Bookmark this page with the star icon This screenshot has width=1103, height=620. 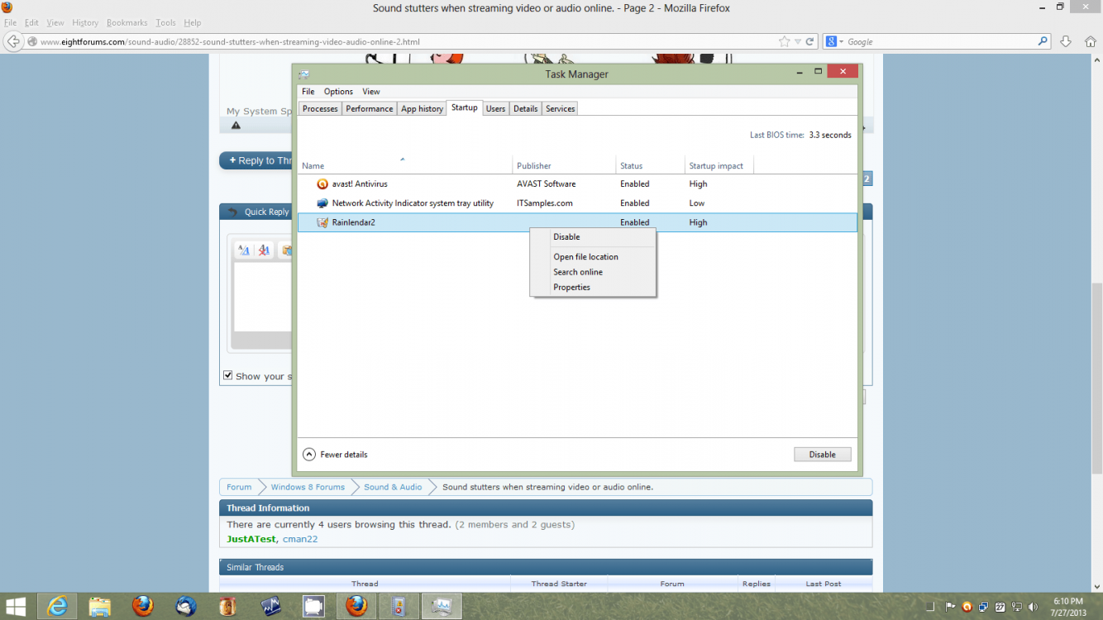(784, 41)
